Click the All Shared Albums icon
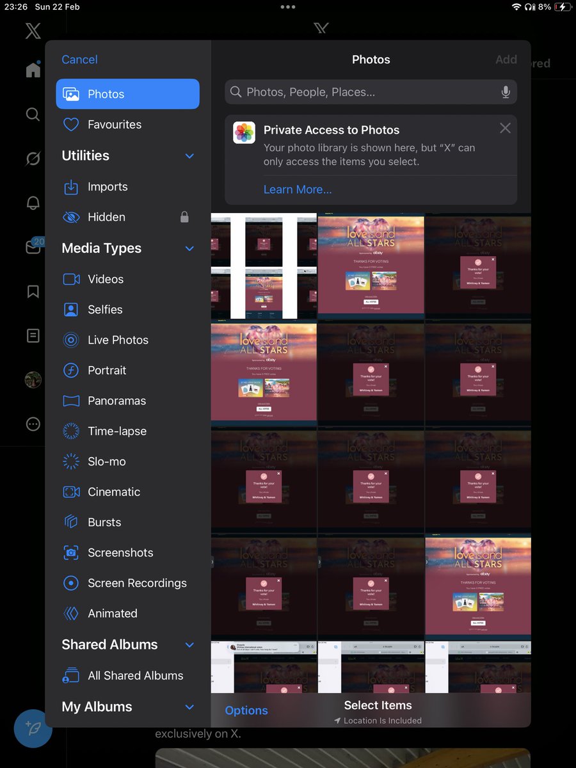 click(x=71, y=676)
